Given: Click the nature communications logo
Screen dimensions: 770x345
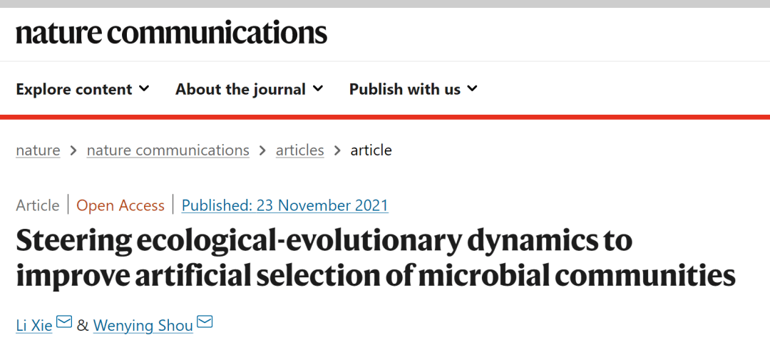Looking at the screenshot, I should pyautogui.click(x=171, y=33).
